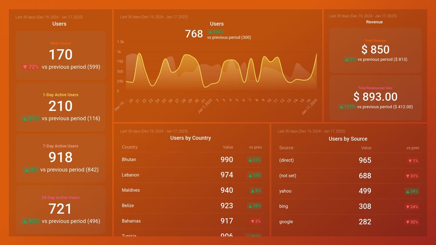Click the 39% increase badge for yahoo

click(x=412, y=191)
